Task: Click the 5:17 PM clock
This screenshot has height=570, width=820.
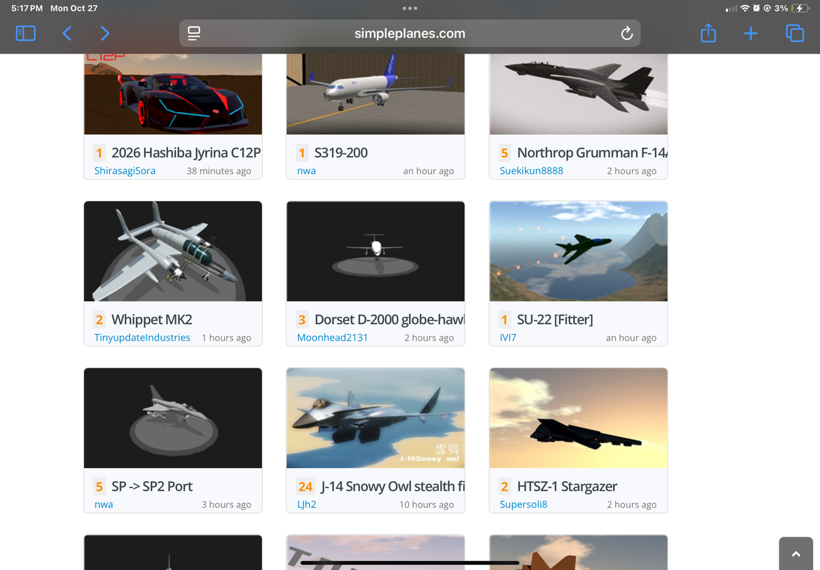Action: 26,9
